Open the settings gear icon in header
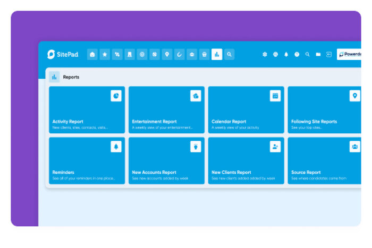The image size is (372, 248). point(265,54)
